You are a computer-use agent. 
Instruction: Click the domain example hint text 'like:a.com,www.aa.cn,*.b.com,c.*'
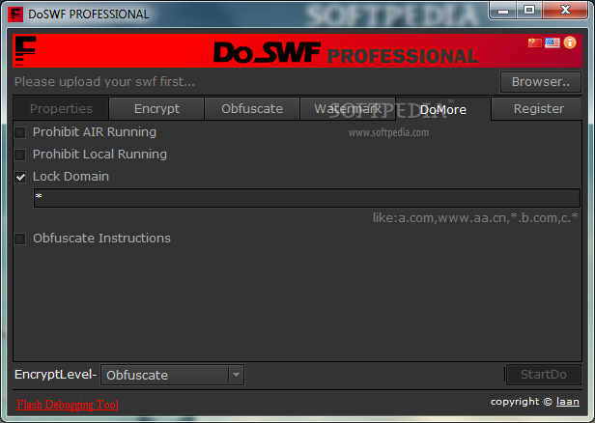tap(475, 217)
